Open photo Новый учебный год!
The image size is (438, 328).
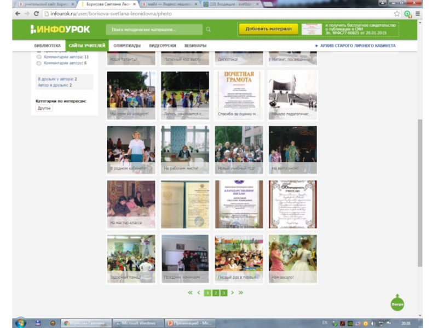tap(239, 150)
